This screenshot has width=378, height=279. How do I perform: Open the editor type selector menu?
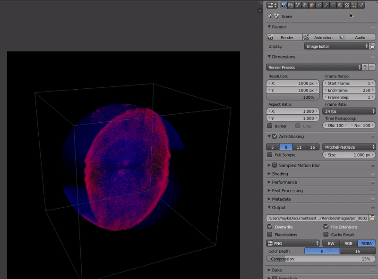272,5
